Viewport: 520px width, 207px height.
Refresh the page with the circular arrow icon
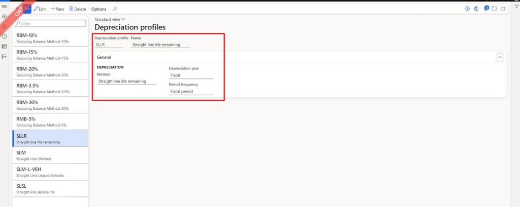point(494,9)
